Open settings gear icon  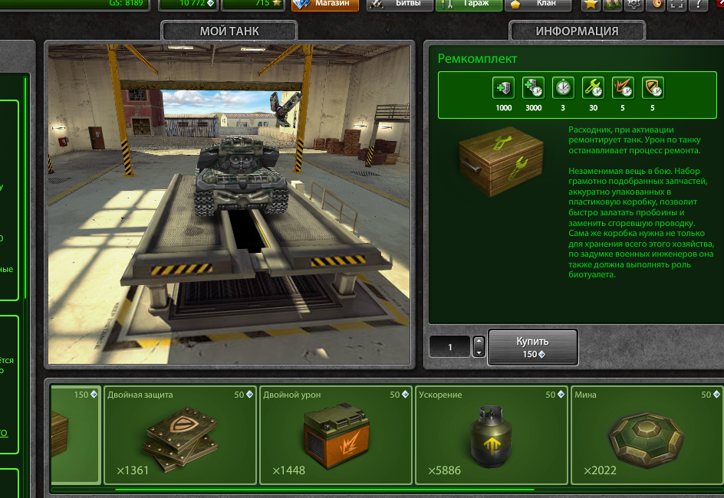634,5
